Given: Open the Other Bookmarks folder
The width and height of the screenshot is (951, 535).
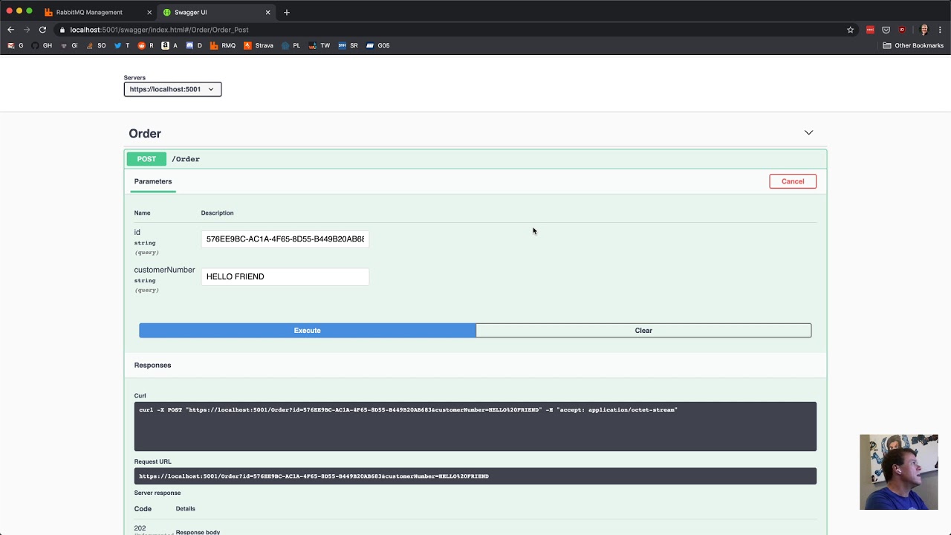Looking at the screenshot, I should coord(913,45).
